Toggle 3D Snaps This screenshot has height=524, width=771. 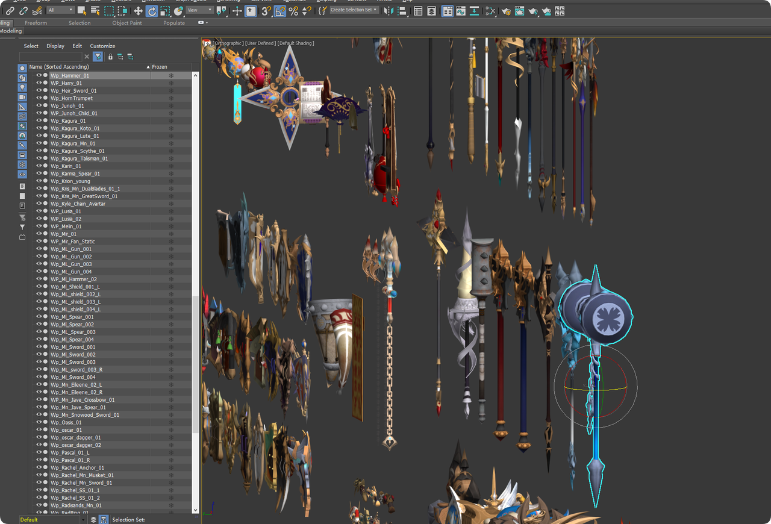[266, 11]
